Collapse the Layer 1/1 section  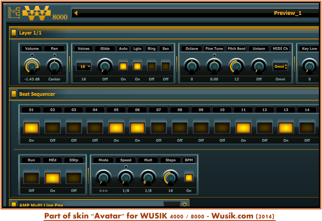[14, 33]
